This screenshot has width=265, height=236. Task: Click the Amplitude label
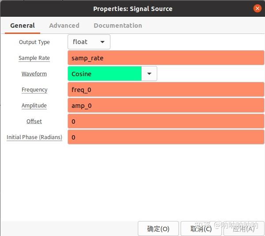tap(34, 106)
